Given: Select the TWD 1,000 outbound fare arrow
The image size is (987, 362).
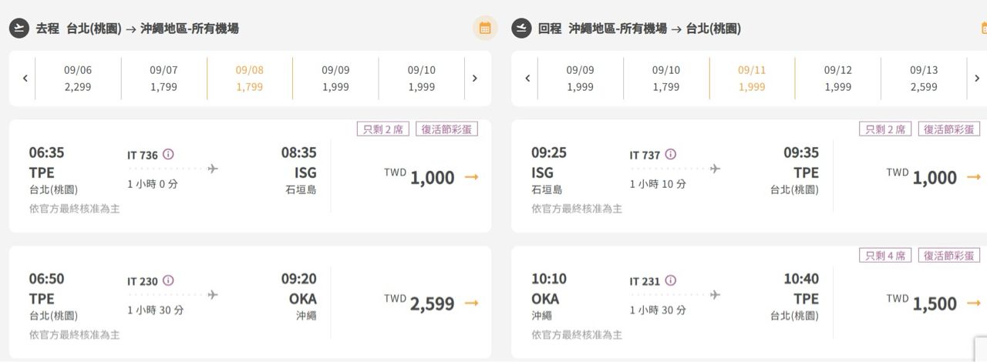Looking at the screenshot, I should pyautogui.click(x=471, y=177).
